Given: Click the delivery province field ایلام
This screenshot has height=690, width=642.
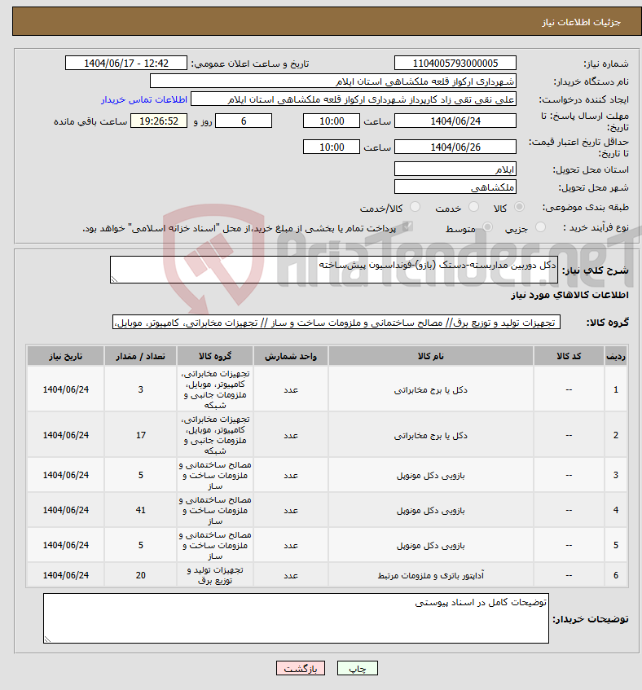Looking at the screenshot, I should click(455, 169).
